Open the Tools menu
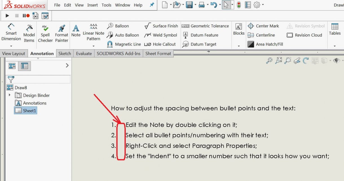 click(x=107, y=5)
